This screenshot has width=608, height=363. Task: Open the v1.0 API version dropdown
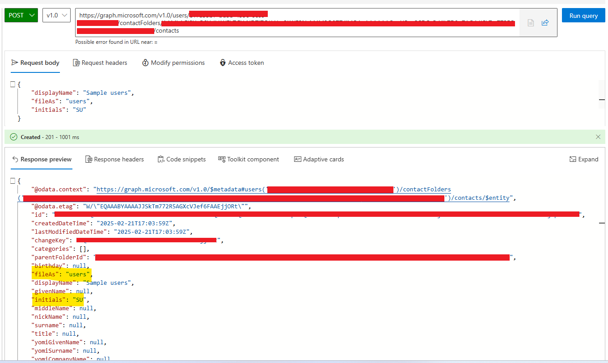pos(56,15)
